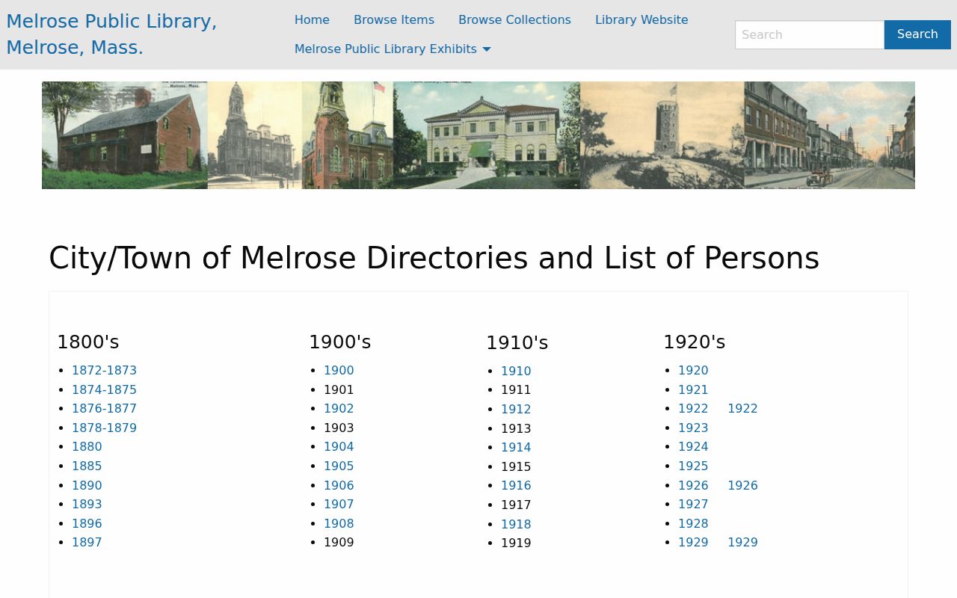Visit the Library Website link
Viewport: 957px width, 598px height.
[641, 20]
